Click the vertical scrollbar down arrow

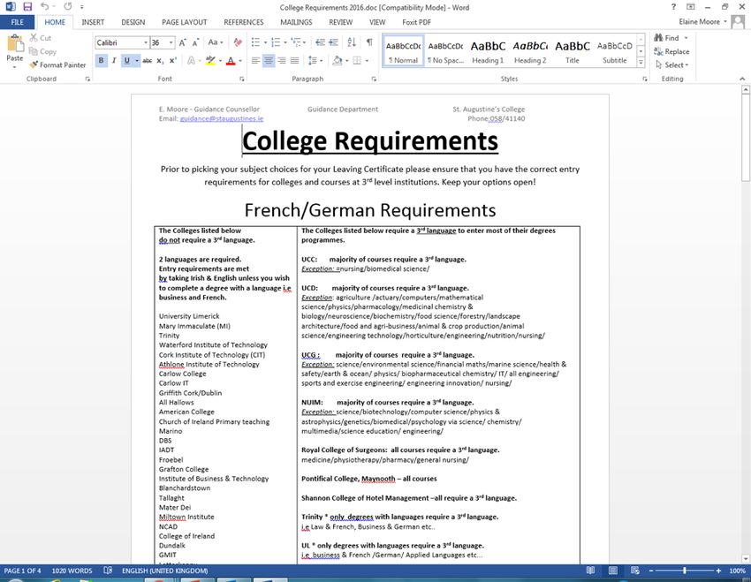[746, 558]
